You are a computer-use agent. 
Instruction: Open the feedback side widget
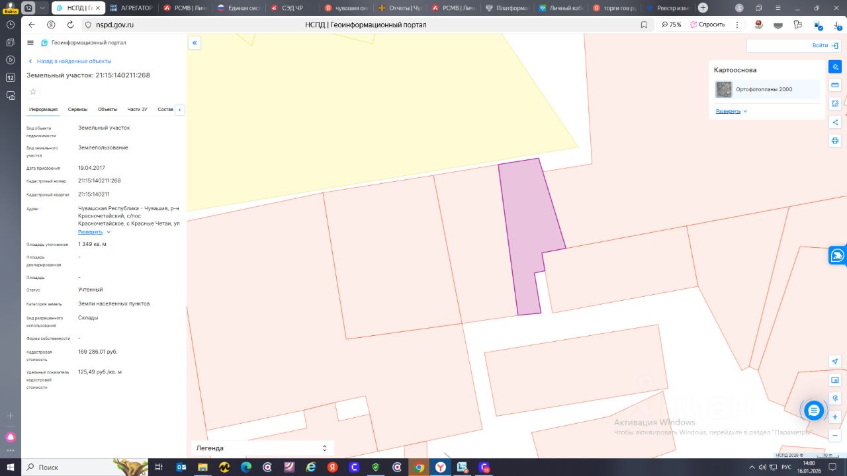tap(838, 255)
